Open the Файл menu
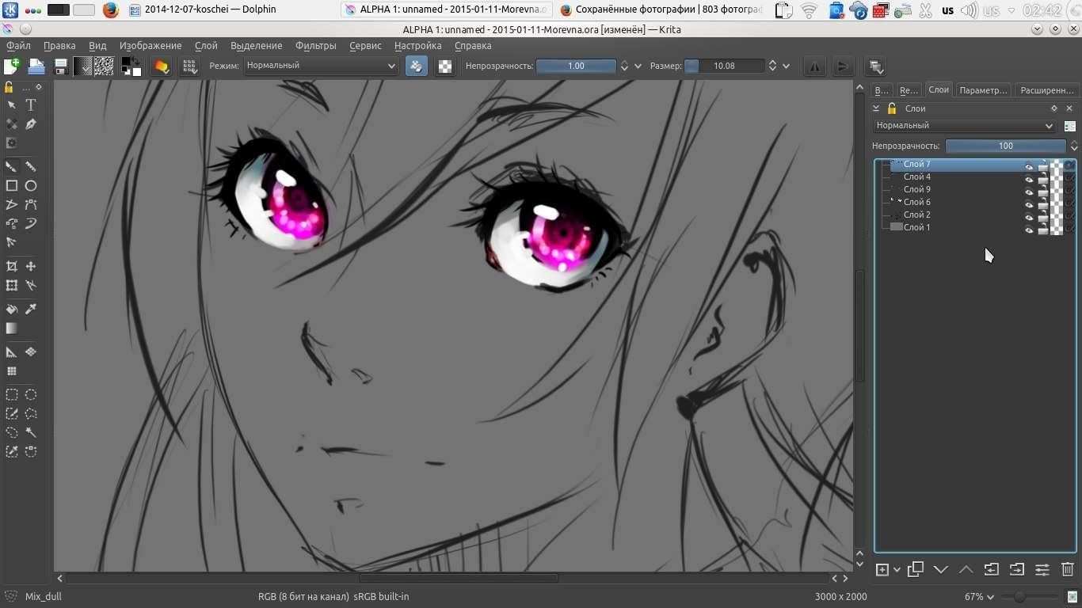Image resolution: width=1082 pixels, height=608 pixels. tap(18, 46)
